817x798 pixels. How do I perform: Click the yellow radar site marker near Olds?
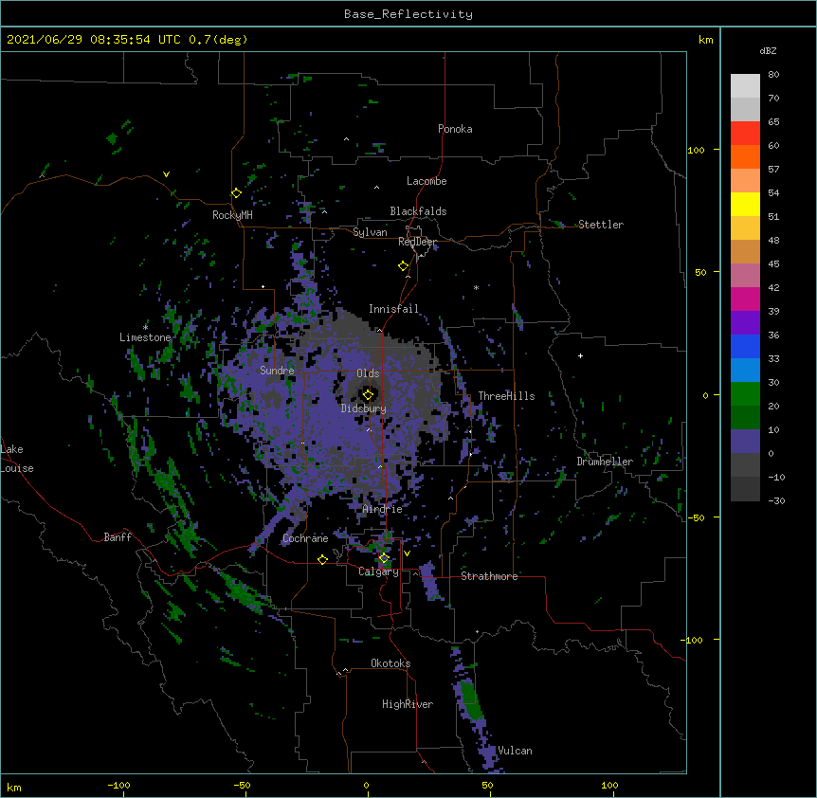point(368,394)
